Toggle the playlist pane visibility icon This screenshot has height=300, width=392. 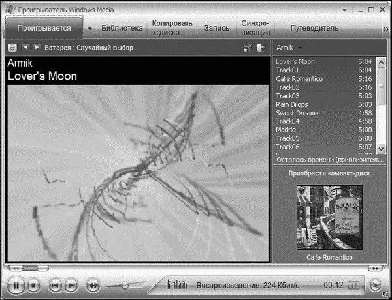pos(261,48)
